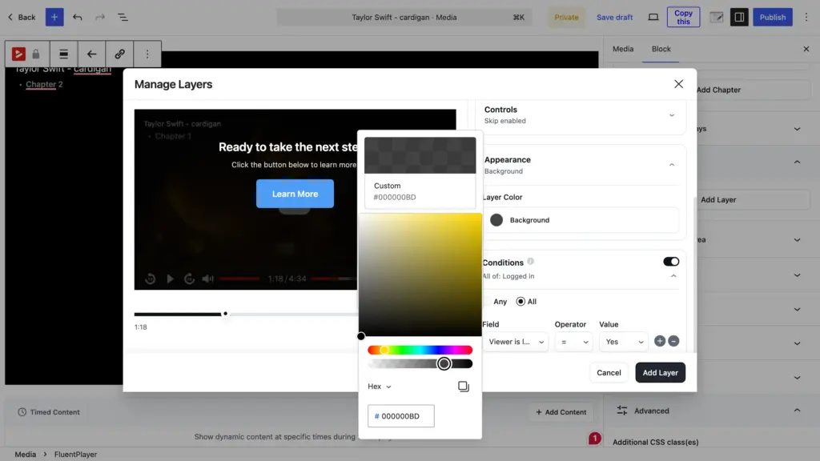Click the pencil edit icon near Publish

[x=717, y=18]
